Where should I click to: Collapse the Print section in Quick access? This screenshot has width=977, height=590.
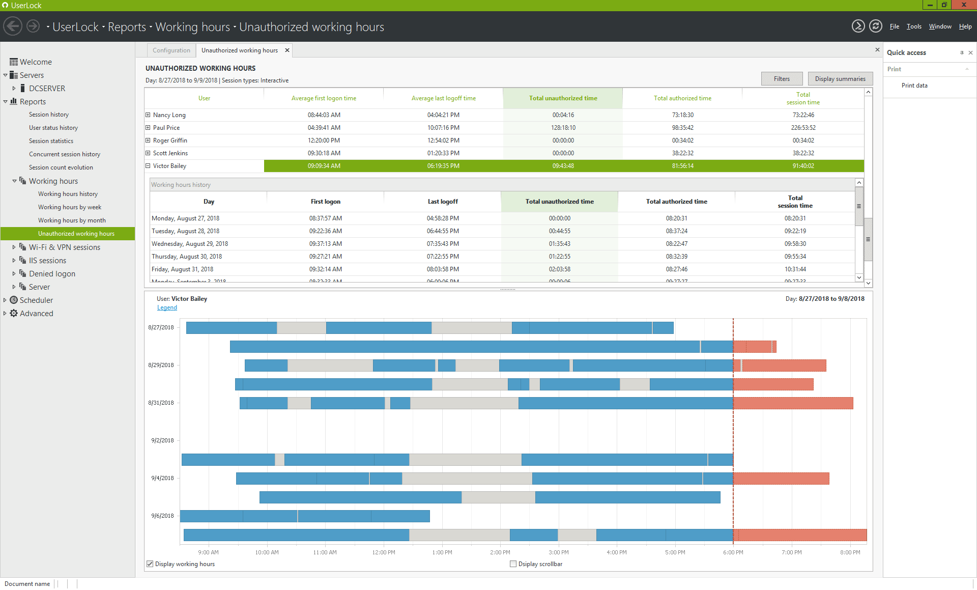[x=967, y=69]
